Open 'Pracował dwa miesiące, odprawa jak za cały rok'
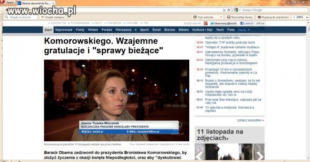310x162 pixels. (233, 101)
